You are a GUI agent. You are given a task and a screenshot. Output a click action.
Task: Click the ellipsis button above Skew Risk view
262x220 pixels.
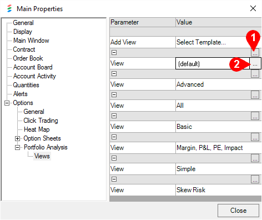[x=255, y=179]
